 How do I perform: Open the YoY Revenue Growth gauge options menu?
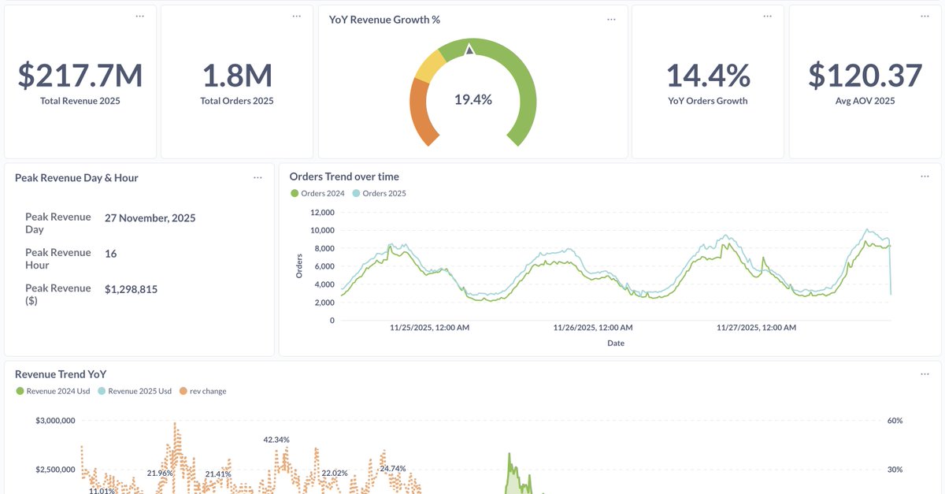pos(611,19)
